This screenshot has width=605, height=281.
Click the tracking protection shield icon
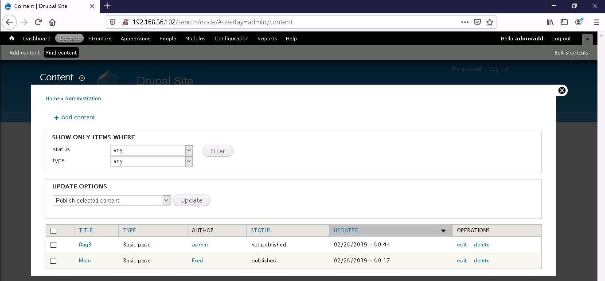click(x=113, y=22)
